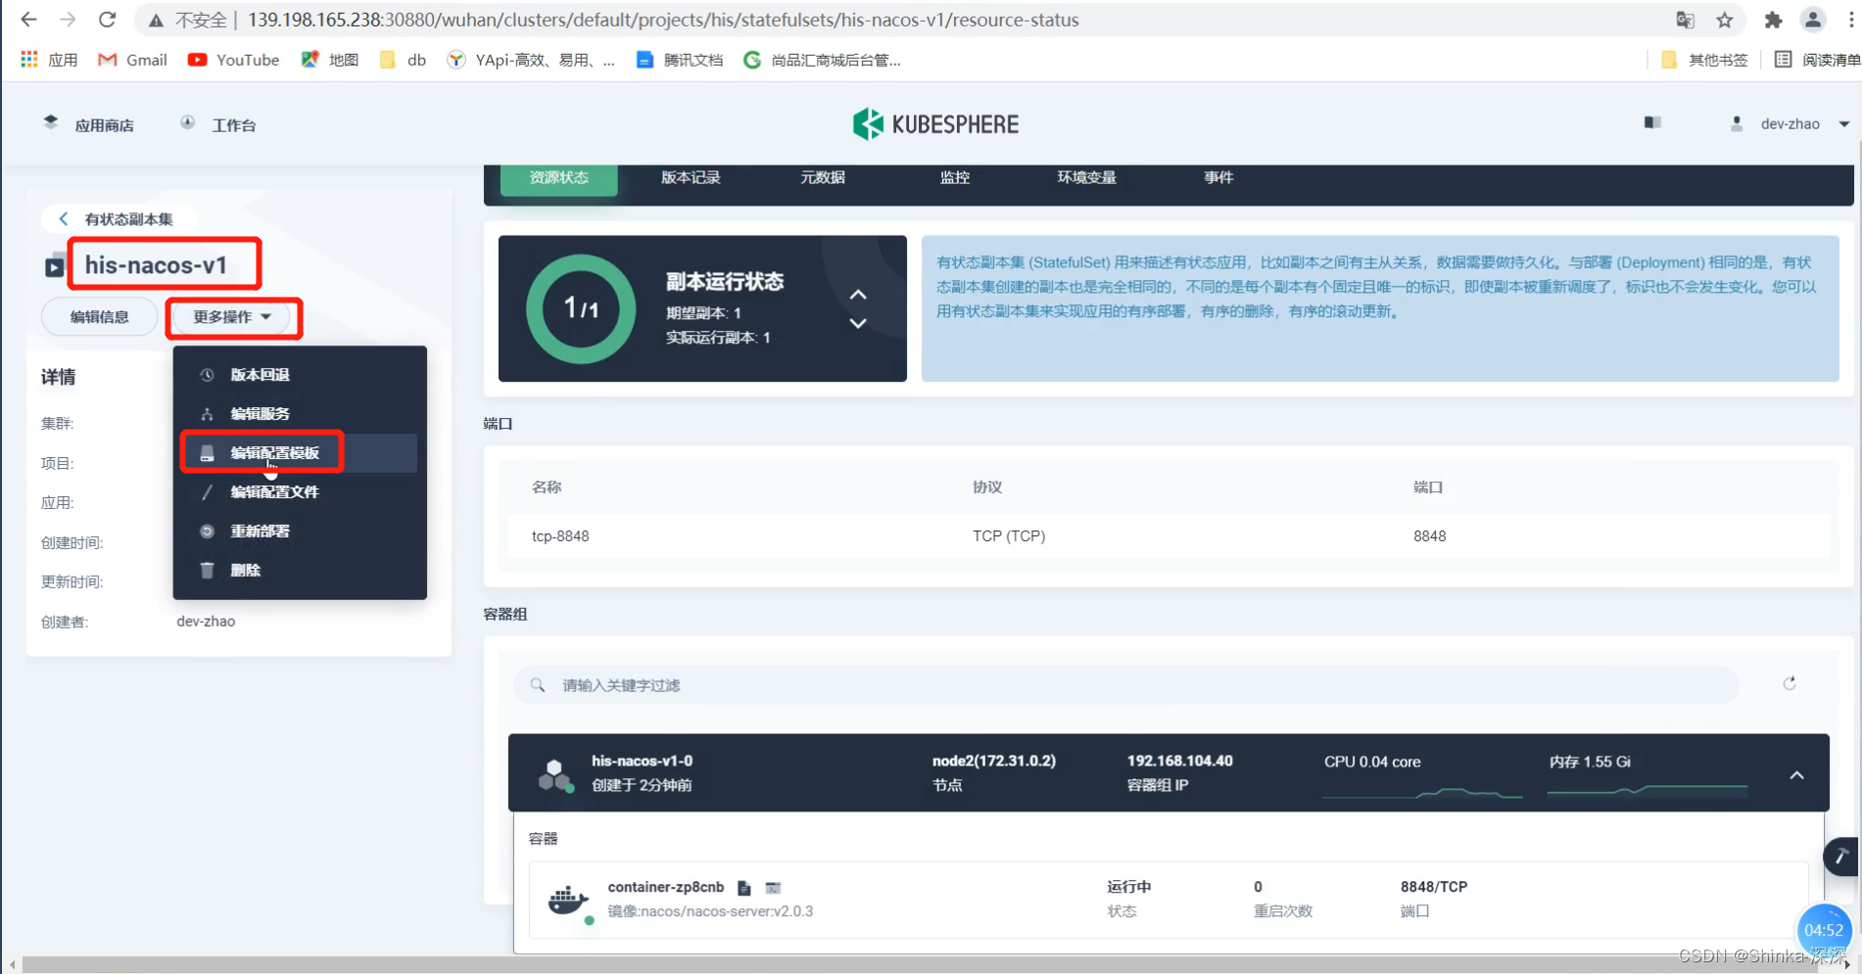Open the 工作台 workbench
This screenshot has height=974, width=1862.
[217, 124]
